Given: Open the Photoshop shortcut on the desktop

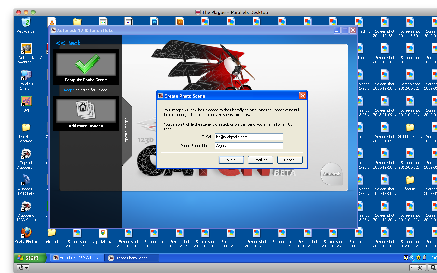Looking at the screenshot, I should pos(154,21).
